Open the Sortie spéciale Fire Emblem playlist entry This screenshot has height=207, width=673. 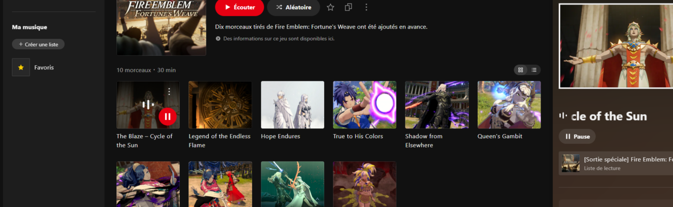(x=616, y=163)
